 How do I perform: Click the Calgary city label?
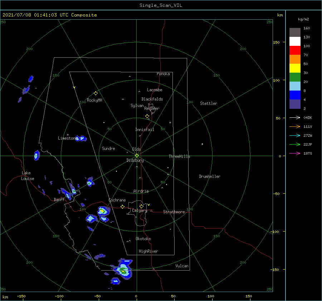pyautogui.click(x=140, y=210)
